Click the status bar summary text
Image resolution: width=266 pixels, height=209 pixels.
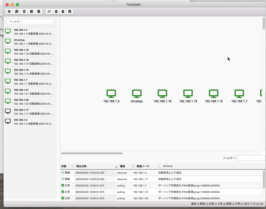(x=227, y=204)
